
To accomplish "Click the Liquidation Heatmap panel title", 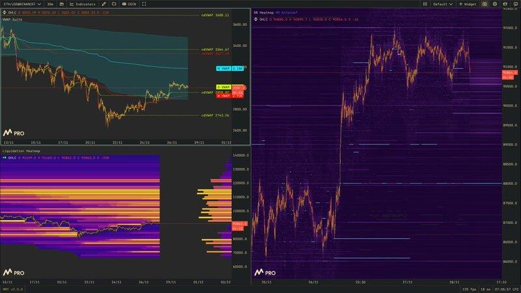I will tap(18, 151).
